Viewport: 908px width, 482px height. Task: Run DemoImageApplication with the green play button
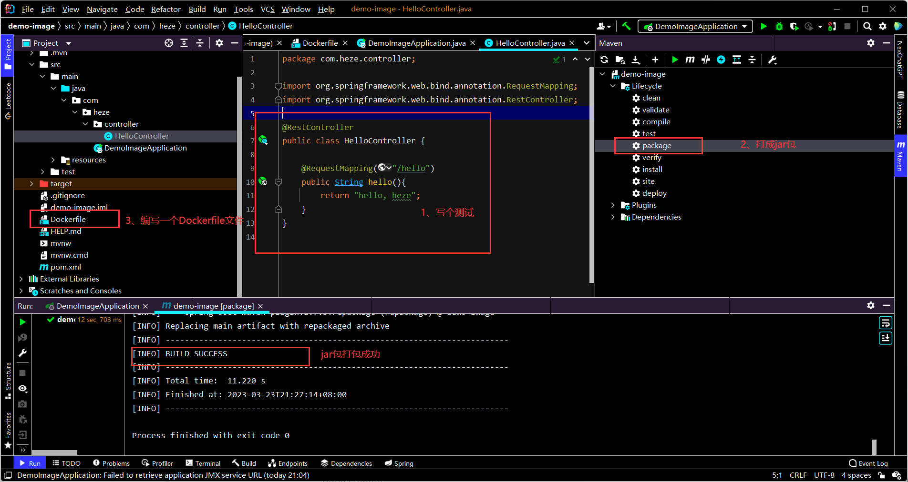[764, 26]
